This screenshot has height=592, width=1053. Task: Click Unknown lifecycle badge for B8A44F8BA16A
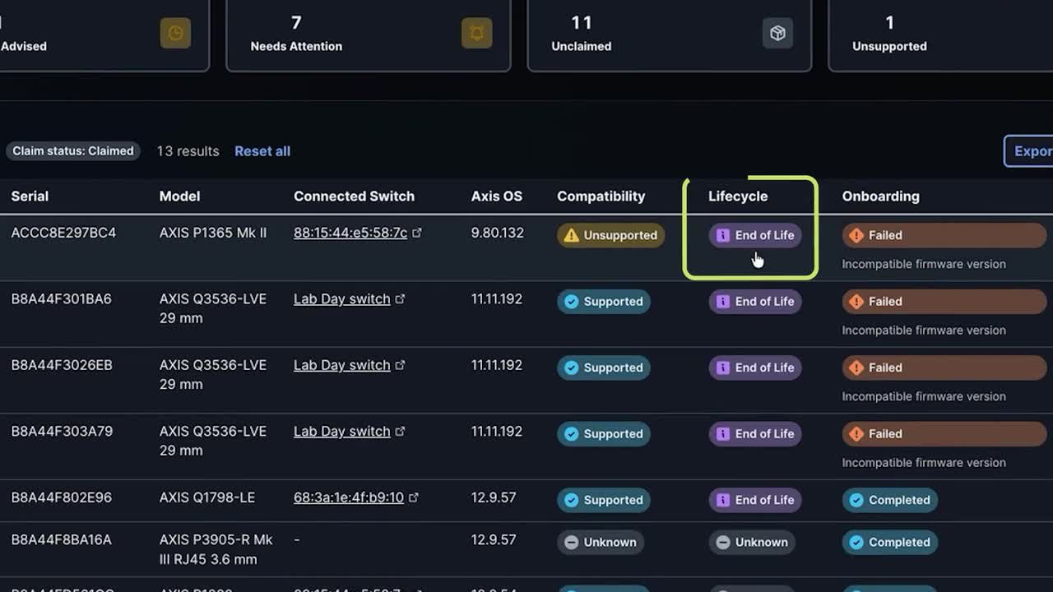tap(752, 543)
